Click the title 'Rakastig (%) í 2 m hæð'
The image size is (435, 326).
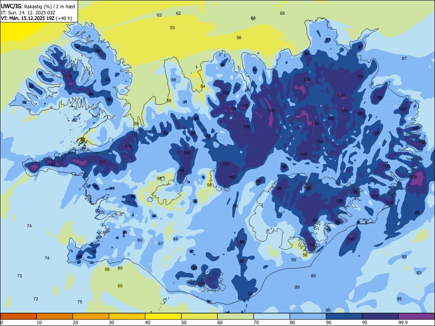click(x=49, y=7)
